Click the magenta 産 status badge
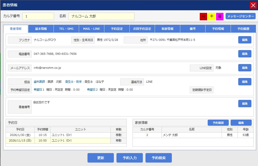Screen dimensions: 258x166 (220, 16)
